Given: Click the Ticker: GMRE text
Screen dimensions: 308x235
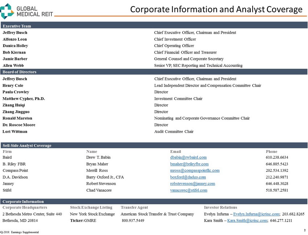Looking at the screenshot, I should pos(83,221).
